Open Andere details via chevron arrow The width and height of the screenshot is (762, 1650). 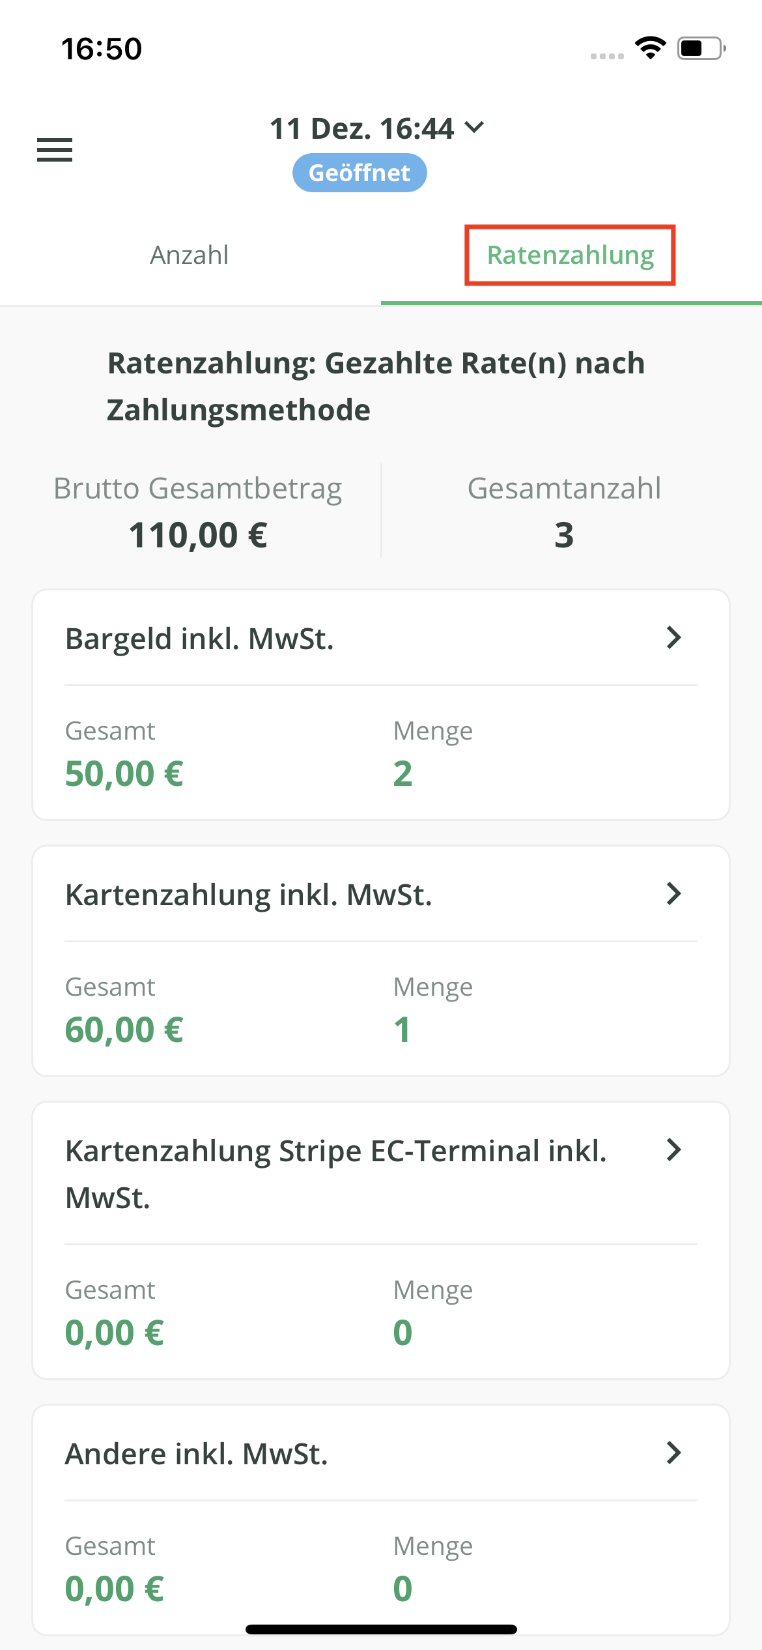coord(674,1453)
